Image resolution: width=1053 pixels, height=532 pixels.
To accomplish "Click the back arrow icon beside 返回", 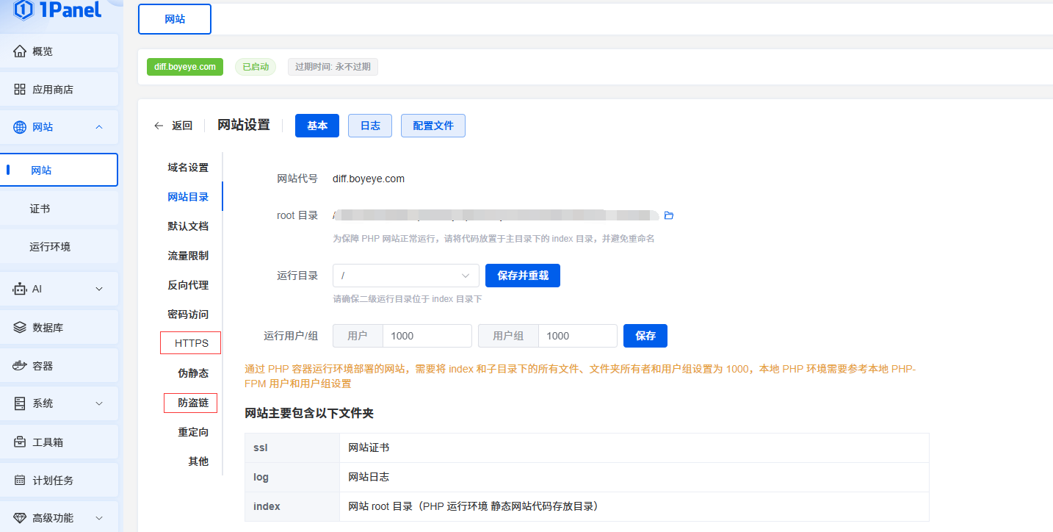I will pos(159,126).
